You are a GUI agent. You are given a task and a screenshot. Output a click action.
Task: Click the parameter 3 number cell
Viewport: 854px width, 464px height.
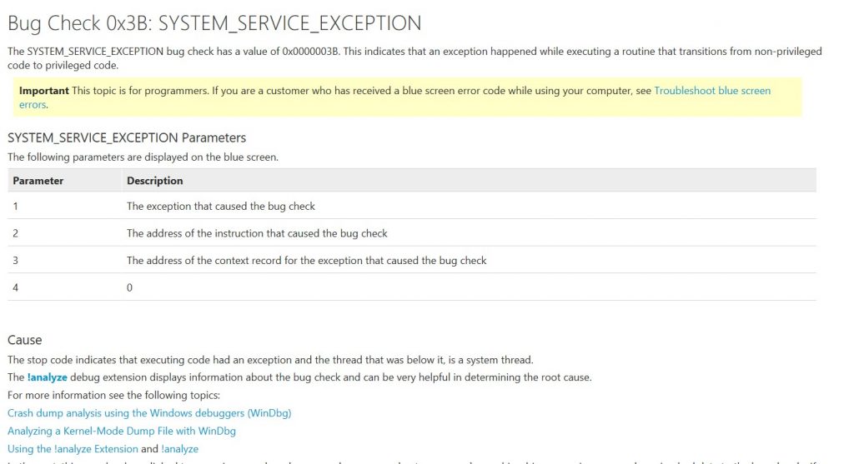[x=16, y=260]
